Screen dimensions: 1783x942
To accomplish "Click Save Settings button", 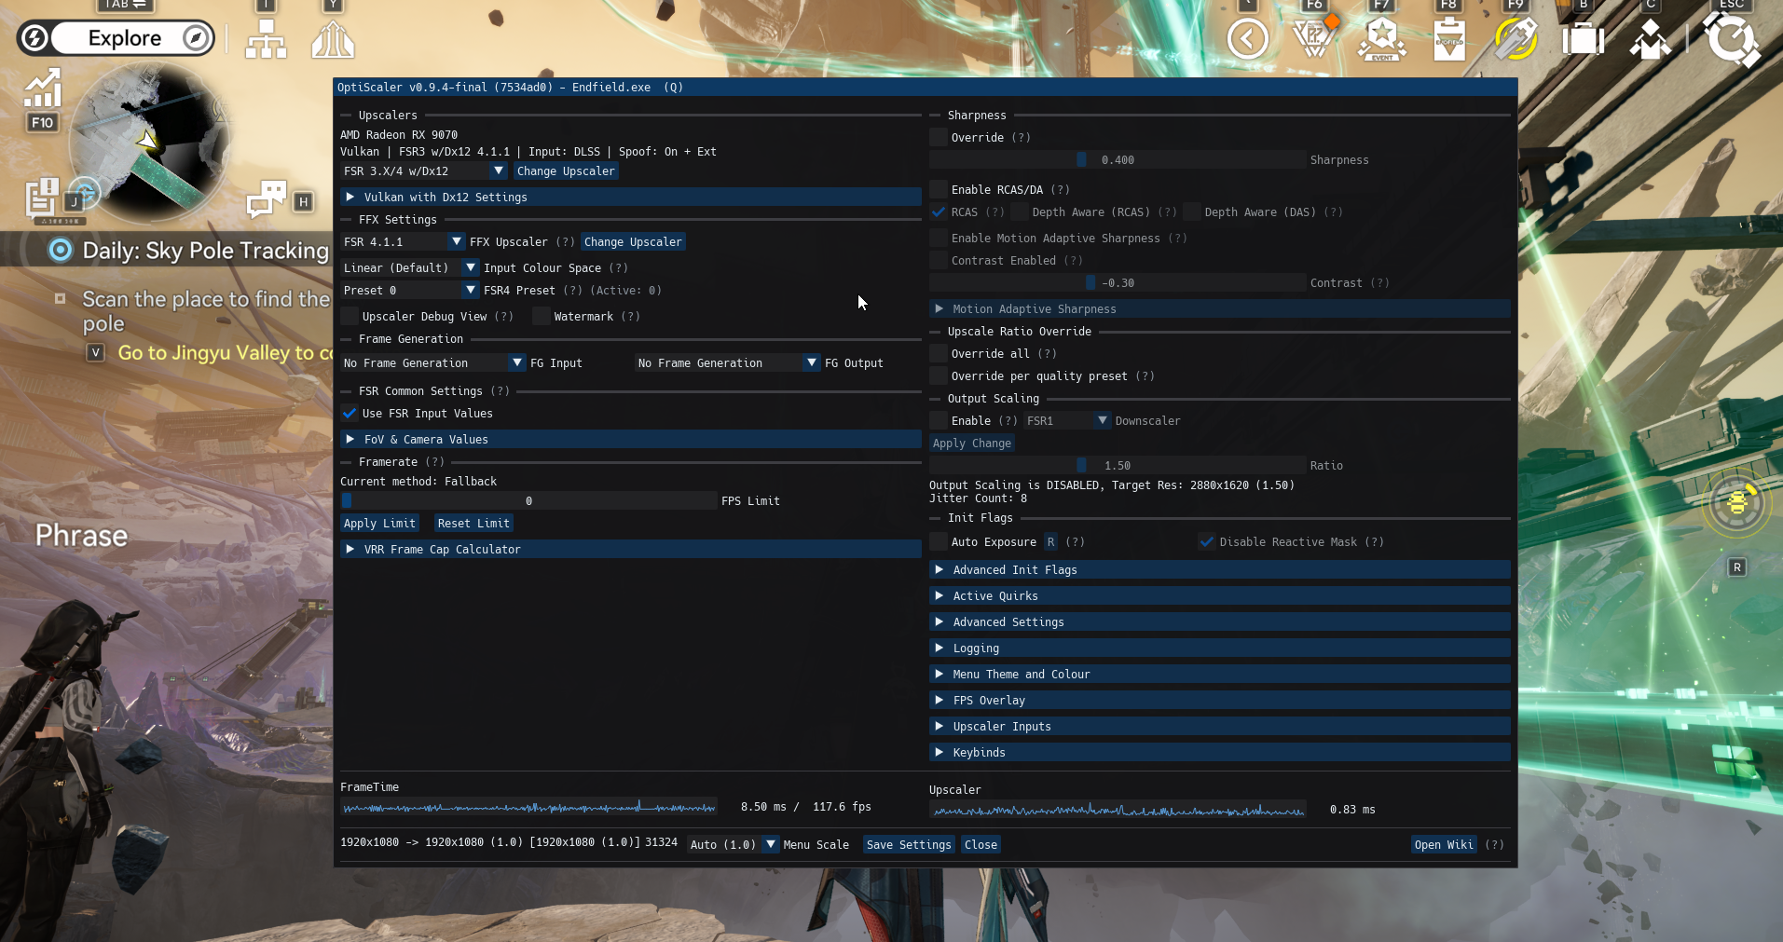I will pos(909,844).
